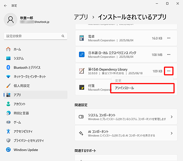Open Windows Update in sidebar
183x161 pixels.
[36, 150]
